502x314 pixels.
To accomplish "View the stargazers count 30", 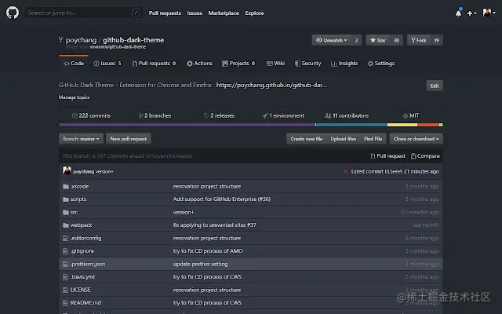I will tap(396, 40).
